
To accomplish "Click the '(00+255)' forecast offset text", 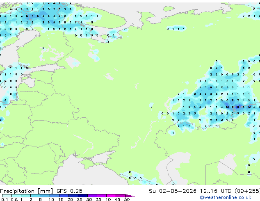I will 247,191.
